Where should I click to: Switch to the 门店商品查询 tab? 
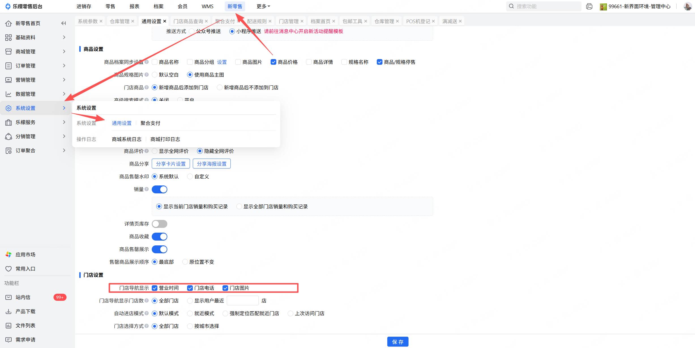tap(188, 21)
